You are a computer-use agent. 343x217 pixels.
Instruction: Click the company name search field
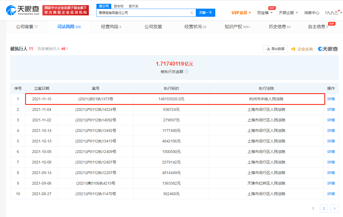click(143, 13)
